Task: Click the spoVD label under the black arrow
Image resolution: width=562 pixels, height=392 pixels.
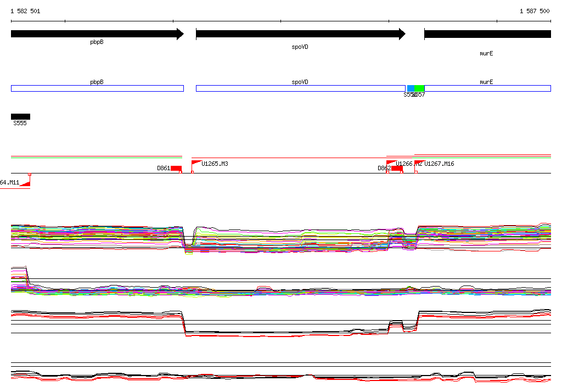Action: pos(300,47)
